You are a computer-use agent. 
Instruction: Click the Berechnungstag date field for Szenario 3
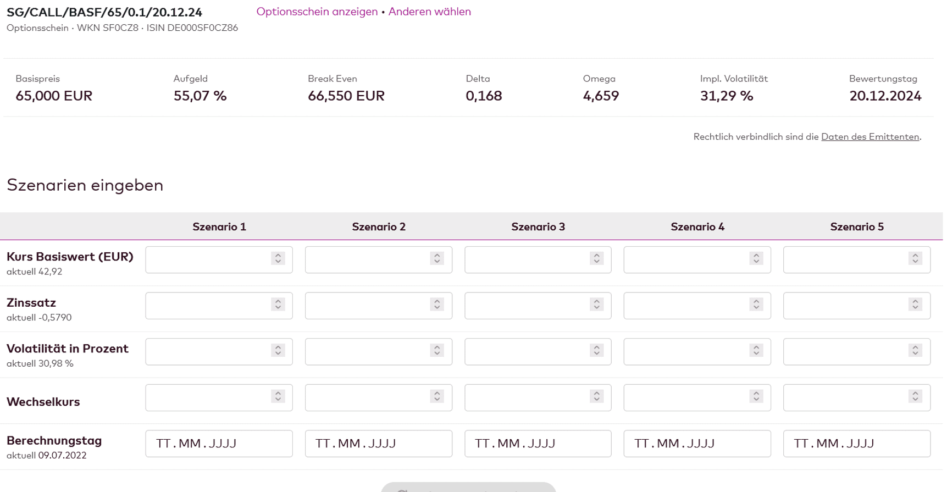538,444
